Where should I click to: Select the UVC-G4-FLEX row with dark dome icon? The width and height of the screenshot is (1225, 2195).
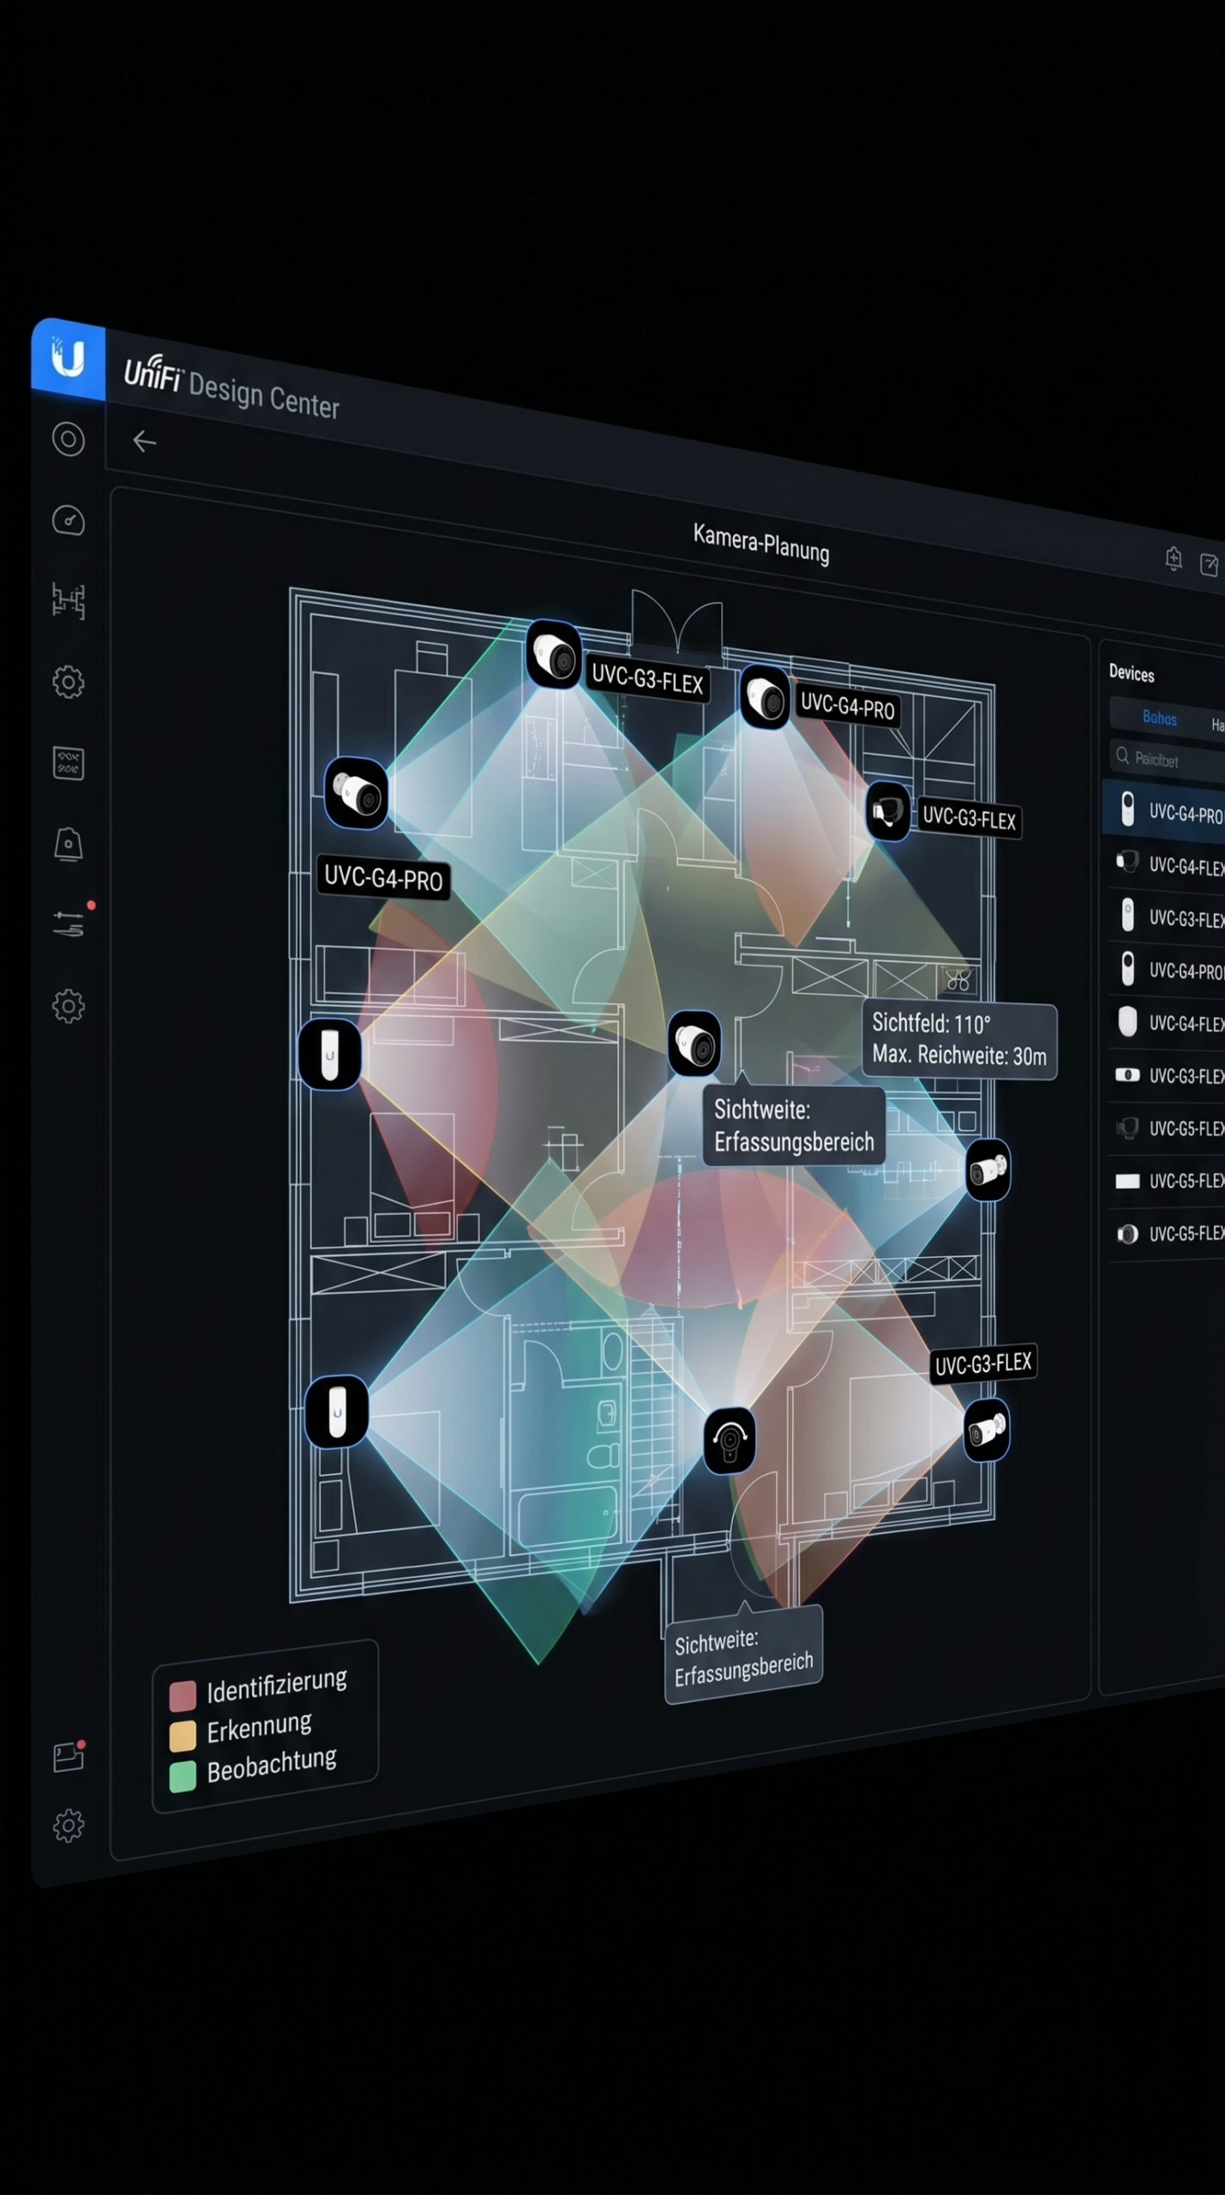1167,864
